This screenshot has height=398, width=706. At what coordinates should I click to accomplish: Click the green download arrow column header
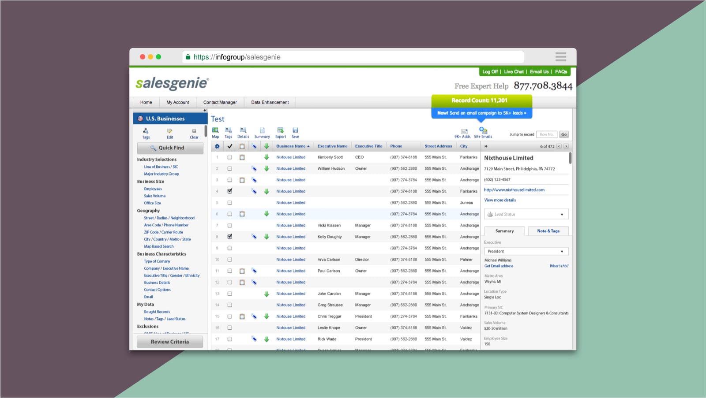(x=267, y=146)
